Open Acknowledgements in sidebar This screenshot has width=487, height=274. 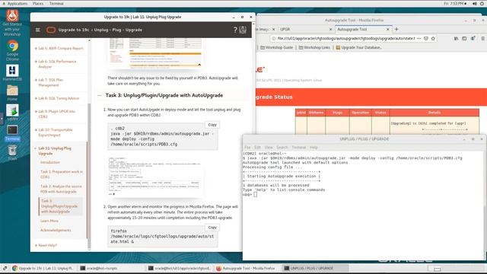pyautogui.click(x=56, y=230)
